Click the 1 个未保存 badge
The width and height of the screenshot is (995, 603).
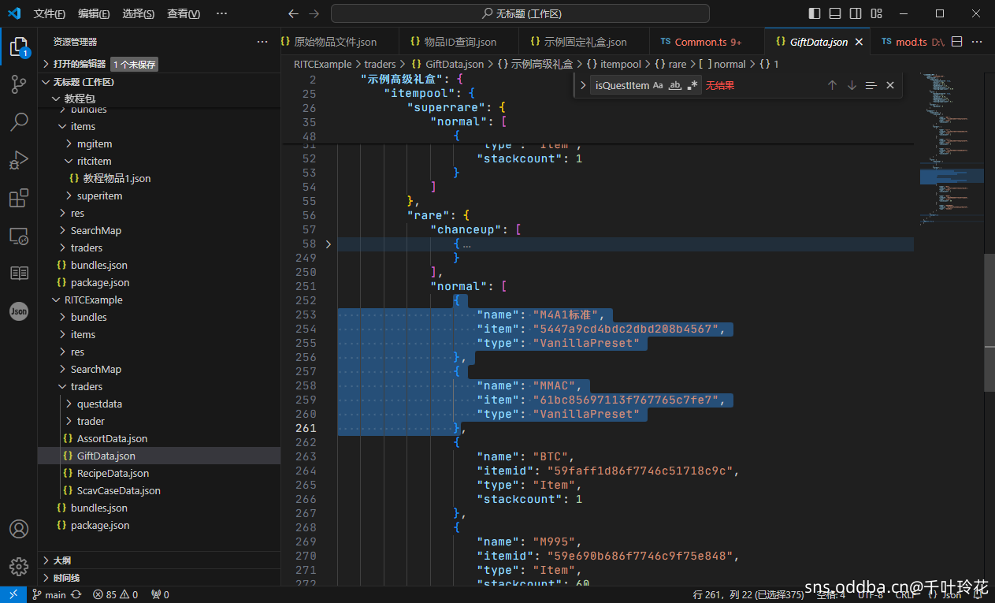point(134,64)
